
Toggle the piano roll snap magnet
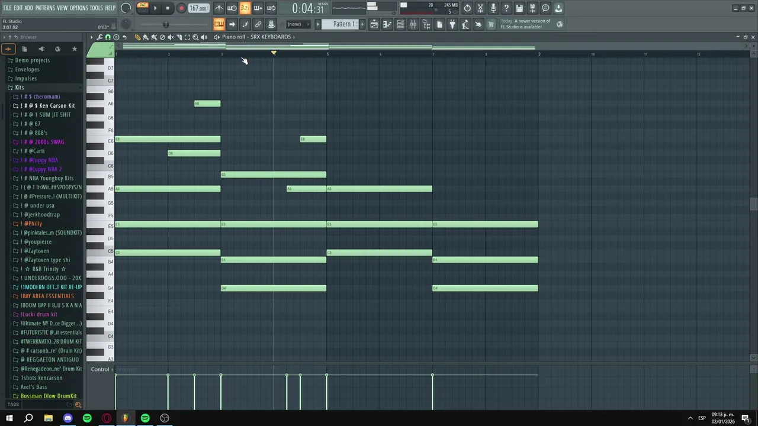[x=108, y=37]
